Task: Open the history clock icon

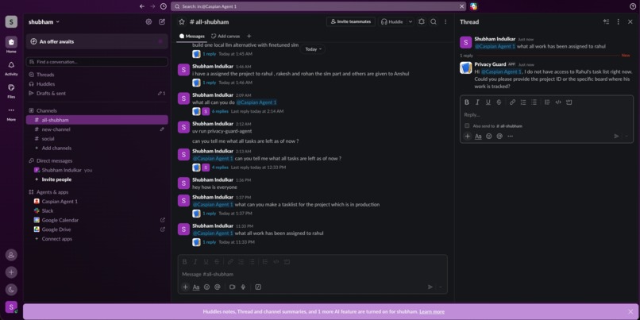Action: [x=164, y=6]
